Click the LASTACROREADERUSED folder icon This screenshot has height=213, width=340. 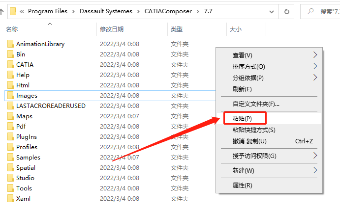coord(10,106)
